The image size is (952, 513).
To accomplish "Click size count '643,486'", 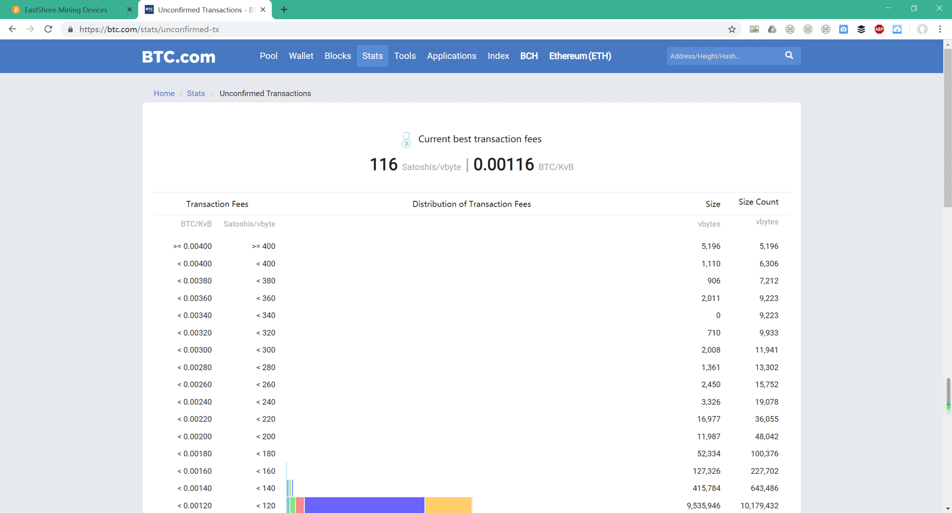I will click(764, 488).
